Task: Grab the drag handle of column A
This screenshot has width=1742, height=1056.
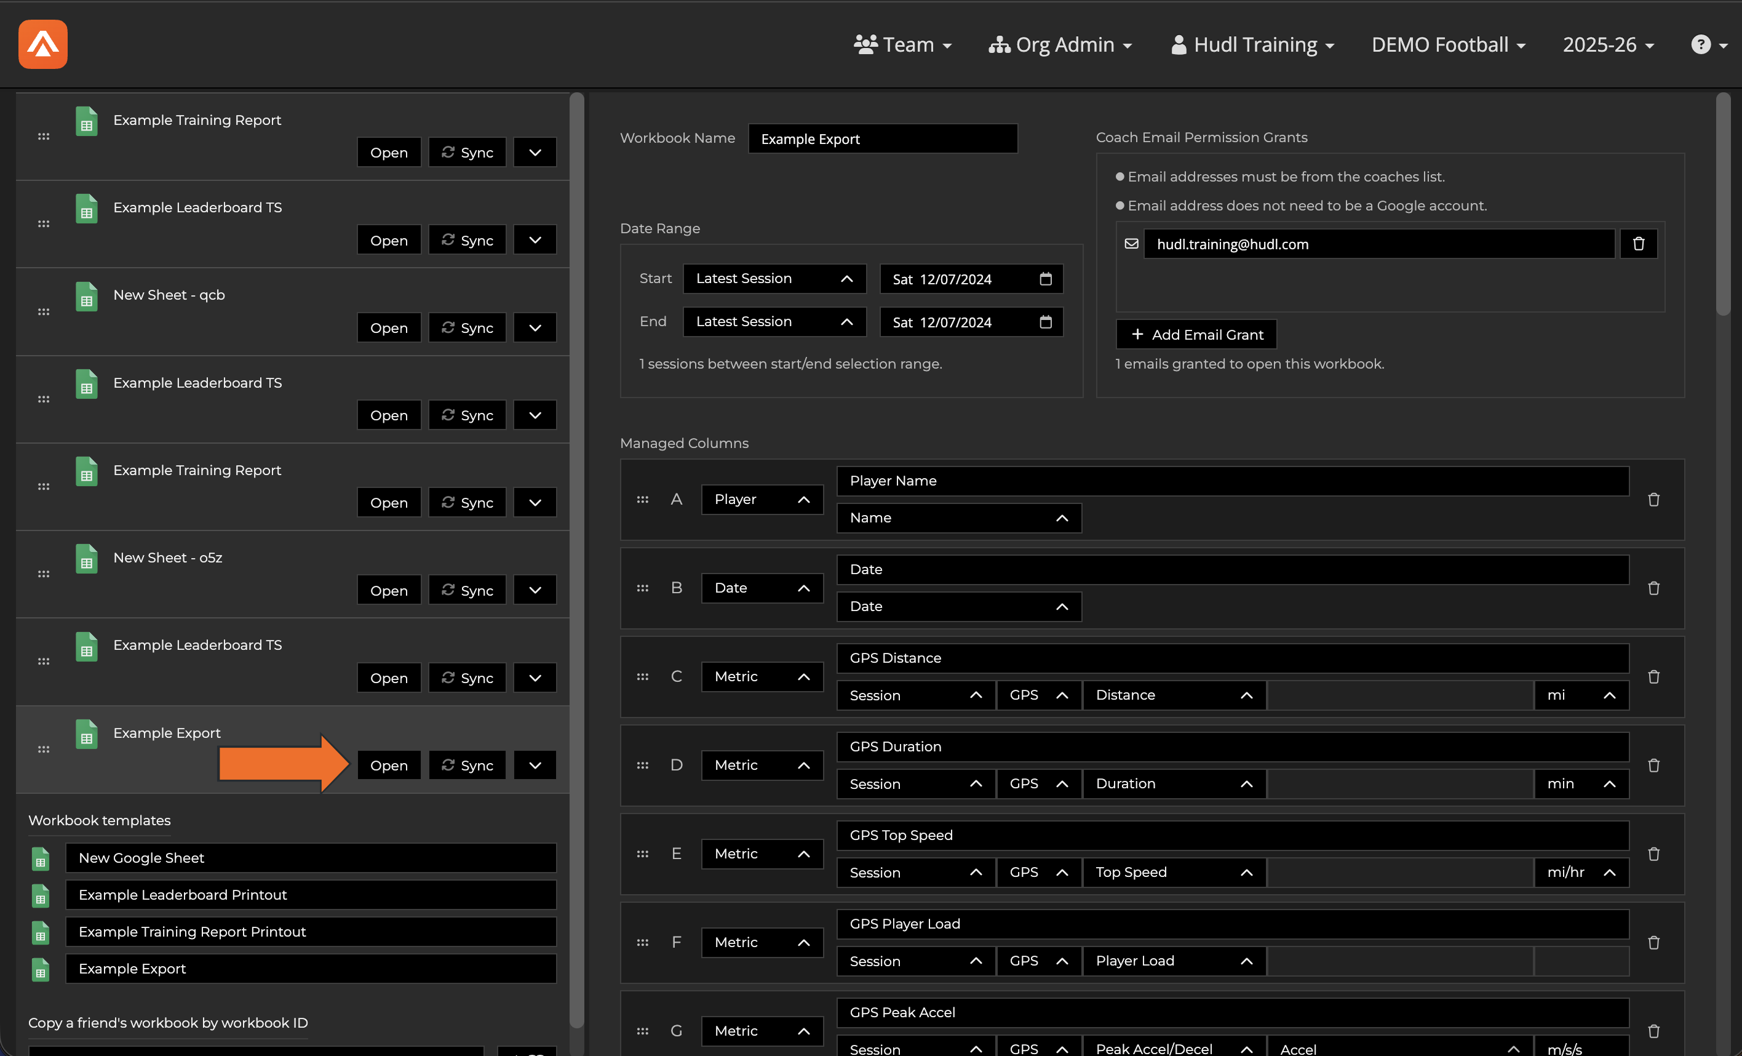Action: coord(642,499)
